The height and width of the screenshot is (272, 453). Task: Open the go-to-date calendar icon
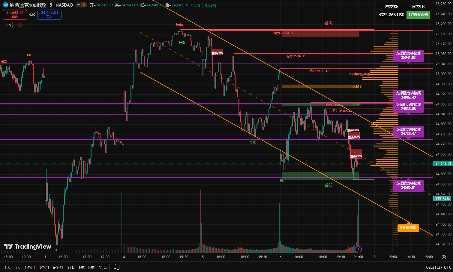click(x=117, y=267)
